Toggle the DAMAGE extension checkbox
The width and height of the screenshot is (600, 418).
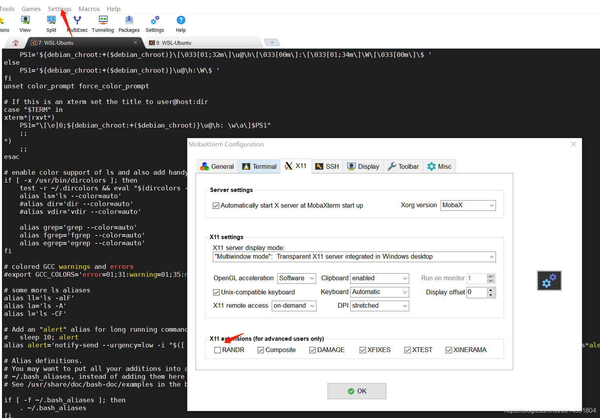(313, 350)
